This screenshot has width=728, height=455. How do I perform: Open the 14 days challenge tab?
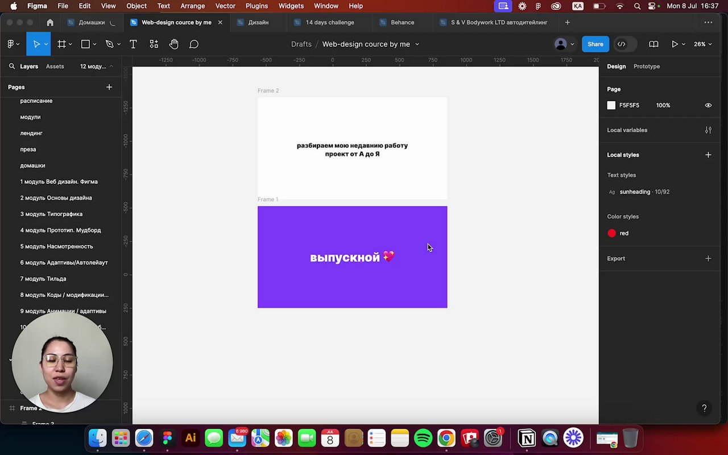click(x=330, y=22)
